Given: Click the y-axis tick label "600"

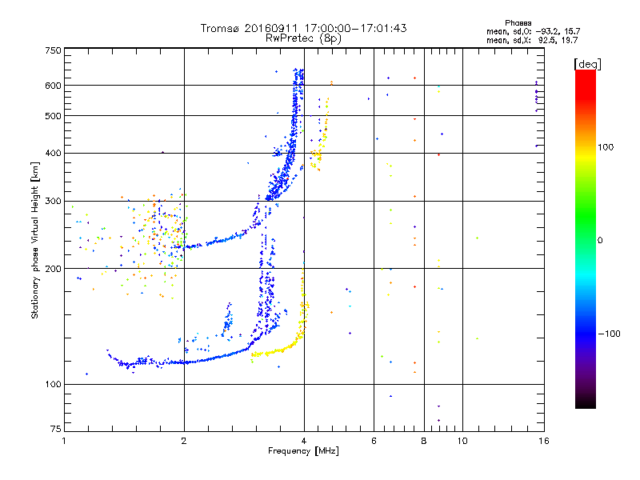Looking at the screenshot, I should 53,86.
